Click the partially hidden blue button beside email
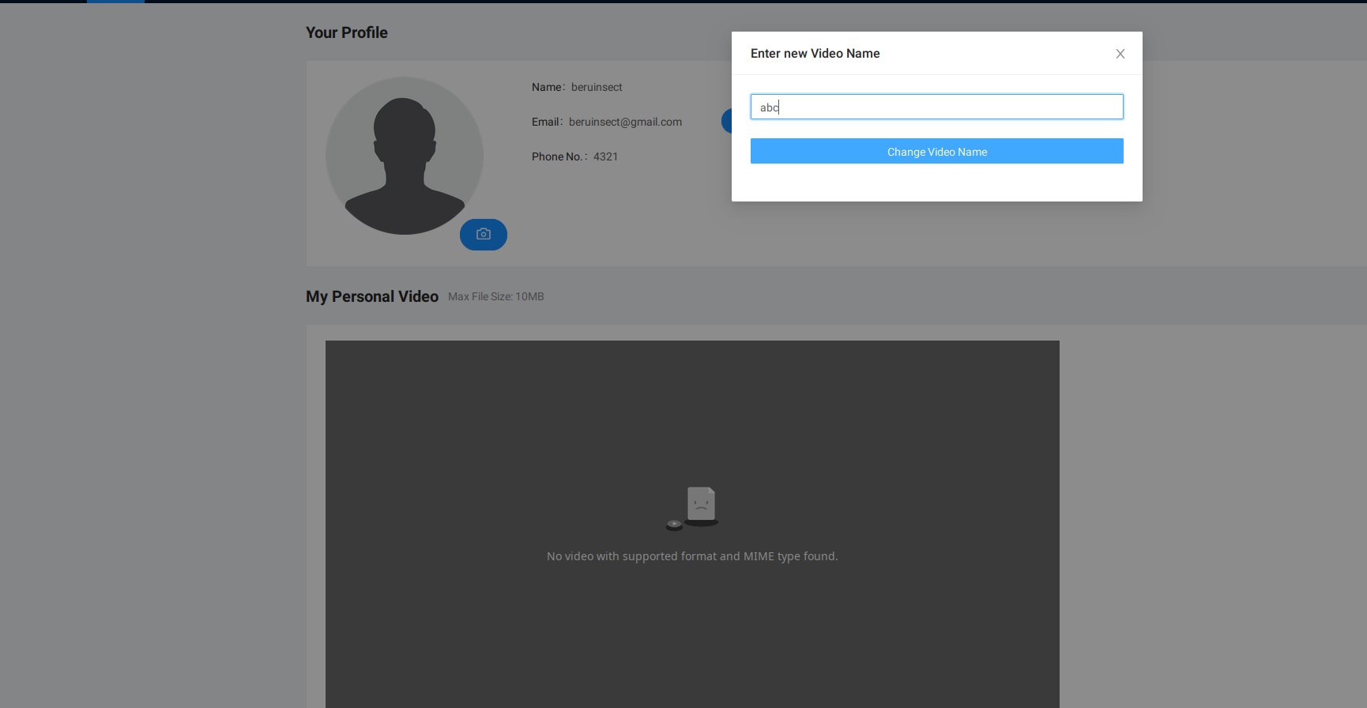The height and width of the screenshot is (708, 1367). [x=726, y=121]
